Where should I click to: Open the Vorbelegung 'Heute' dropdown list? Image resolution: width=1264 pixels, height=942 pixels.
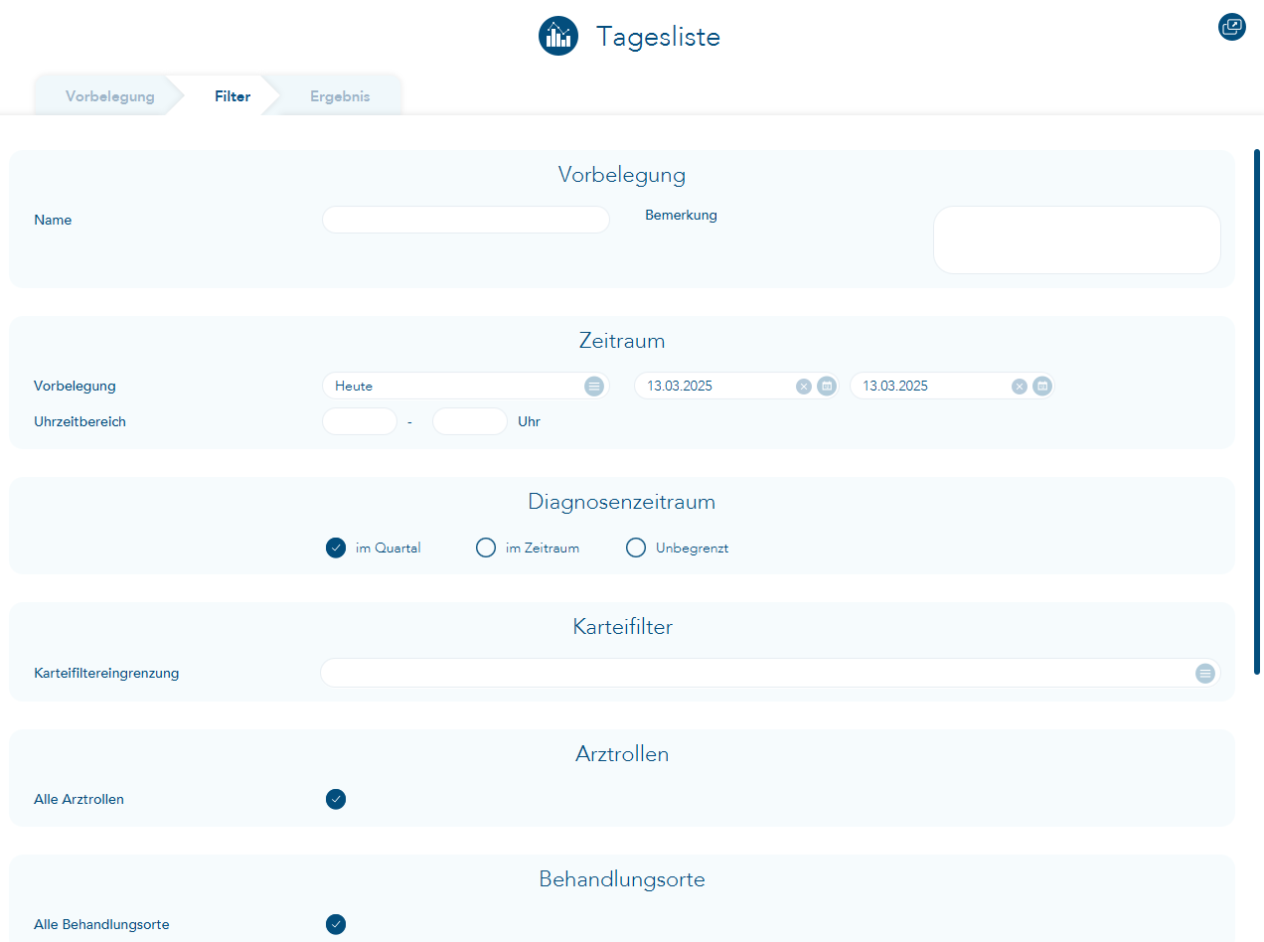pos(594,387)
